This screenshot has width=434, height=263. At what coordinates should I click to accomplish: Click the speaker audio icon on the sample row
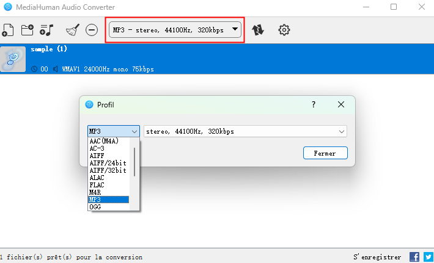point(56,69)
